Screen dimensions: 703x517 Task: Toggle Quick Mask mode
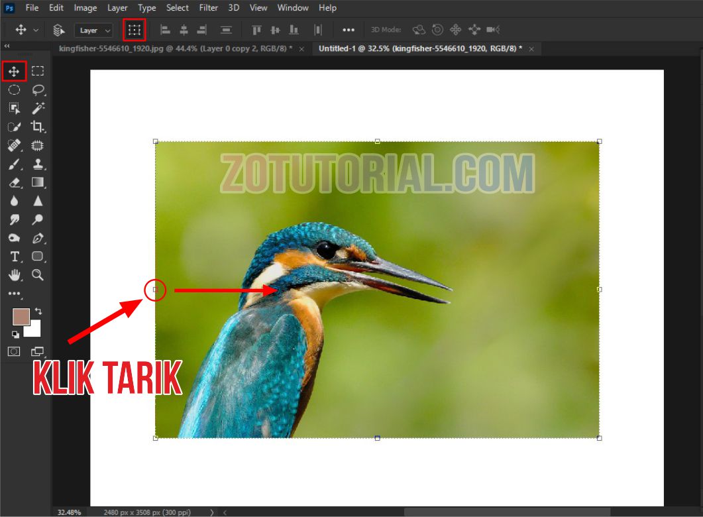14,351
